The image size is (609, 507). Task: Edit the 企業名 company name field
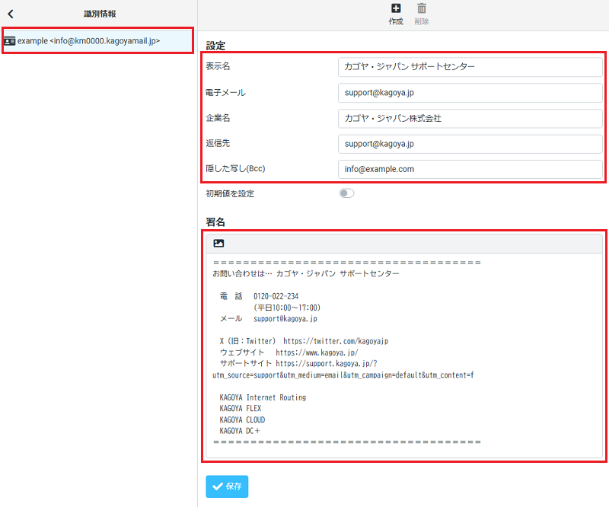tap(470, 118)
